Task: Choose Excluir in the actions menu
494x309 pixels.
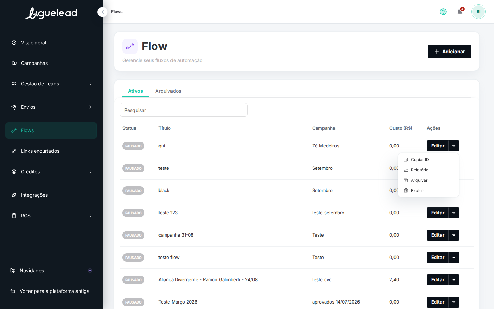Action: pos(428,191)
